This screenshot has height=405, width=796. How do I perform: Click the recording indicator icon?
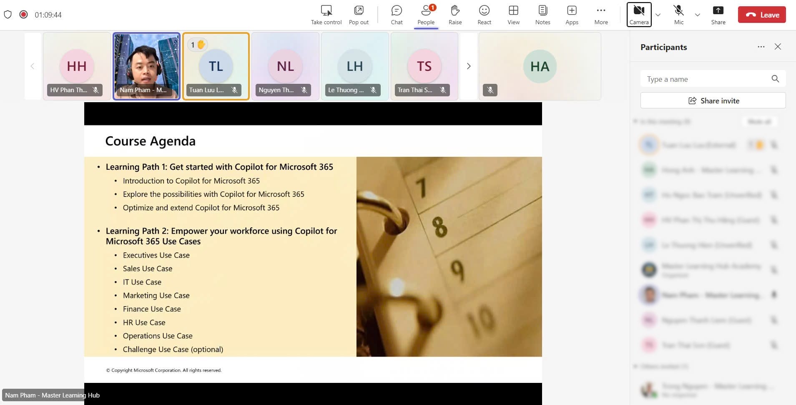(23, 15)
